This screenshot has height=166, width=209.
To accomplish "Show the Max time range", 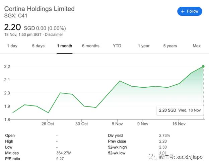I will coord(197,46).
